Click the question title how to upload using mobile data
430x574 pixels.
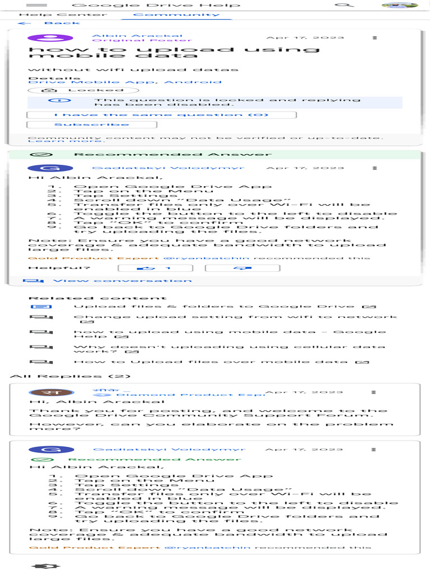tap(174, 53)
